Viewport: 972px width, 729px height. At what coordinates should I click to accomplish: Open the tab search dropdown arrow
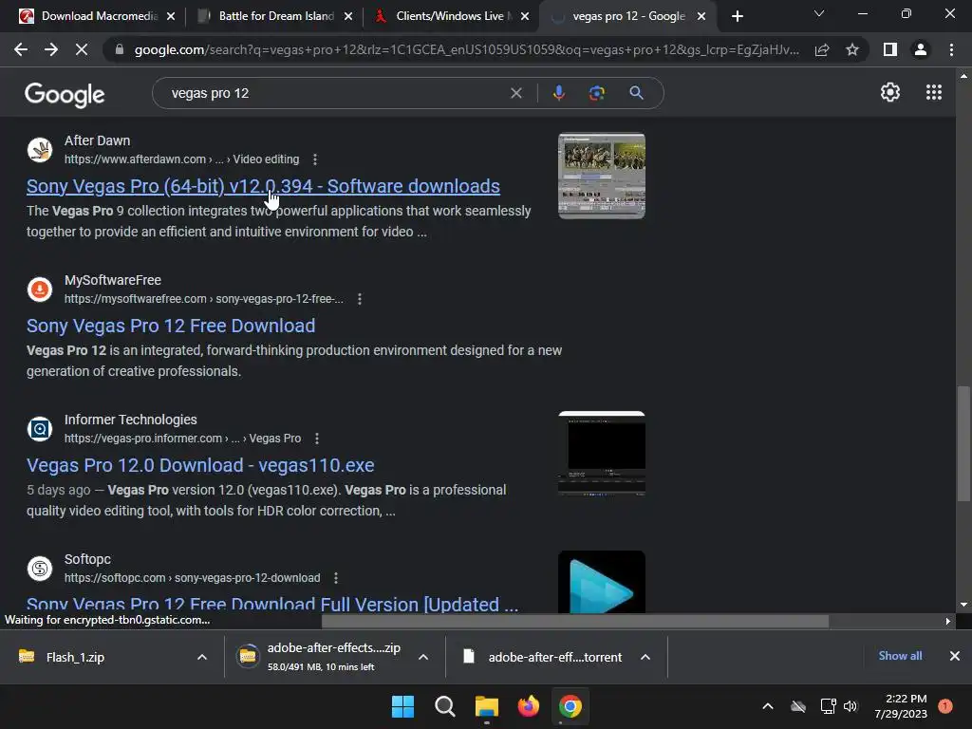tap(819, 13)
